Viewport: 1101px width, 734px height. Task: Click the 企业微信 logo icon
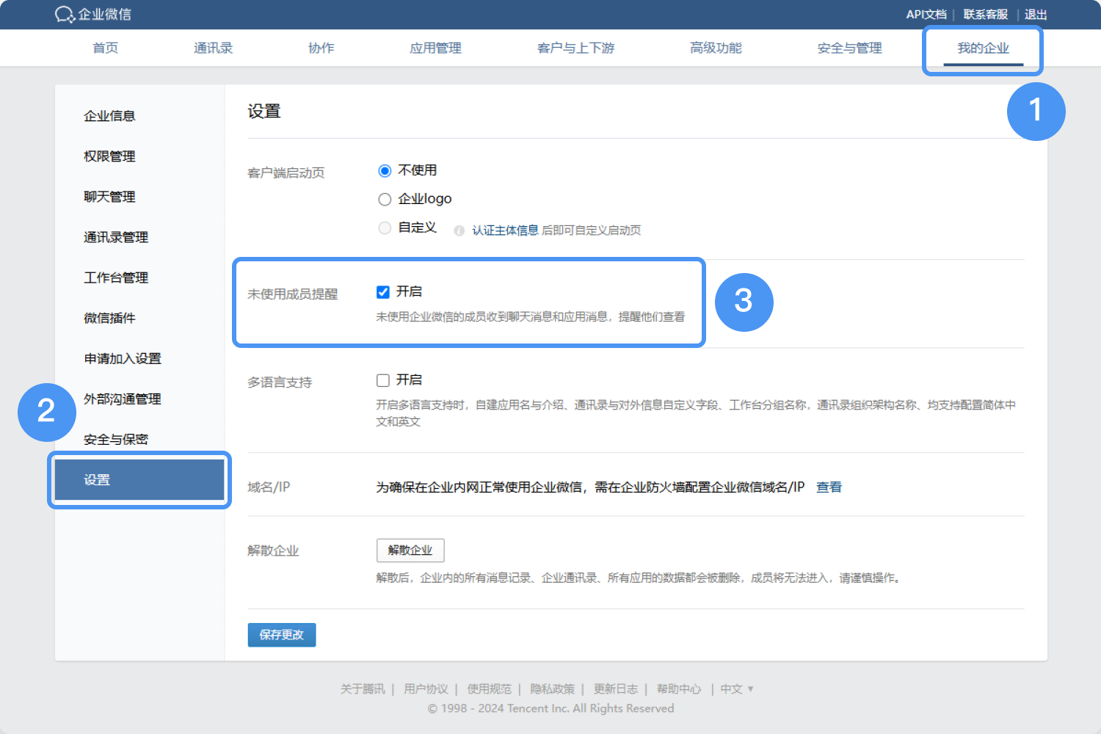click(x=65, y=14)
